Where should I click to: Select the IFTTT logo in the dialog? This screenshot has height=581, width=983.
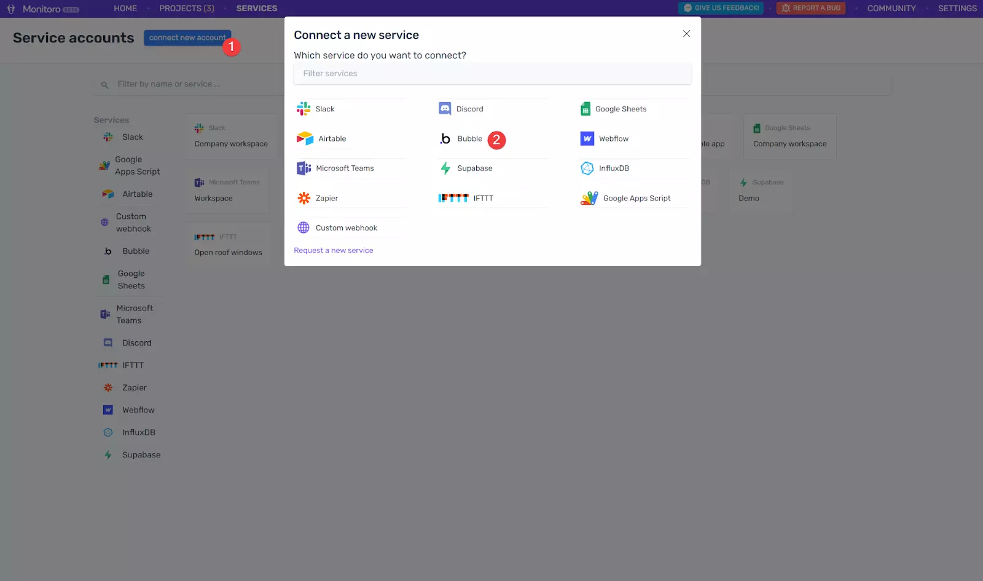[453, 198]
